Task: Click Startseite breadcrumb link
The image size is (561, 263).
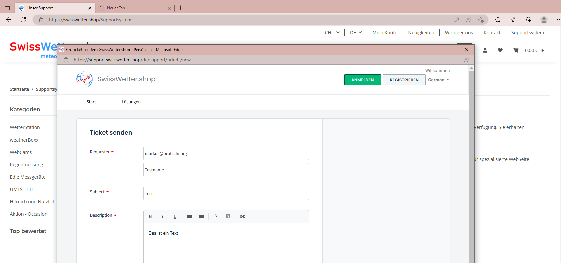Action: point(19,89)
